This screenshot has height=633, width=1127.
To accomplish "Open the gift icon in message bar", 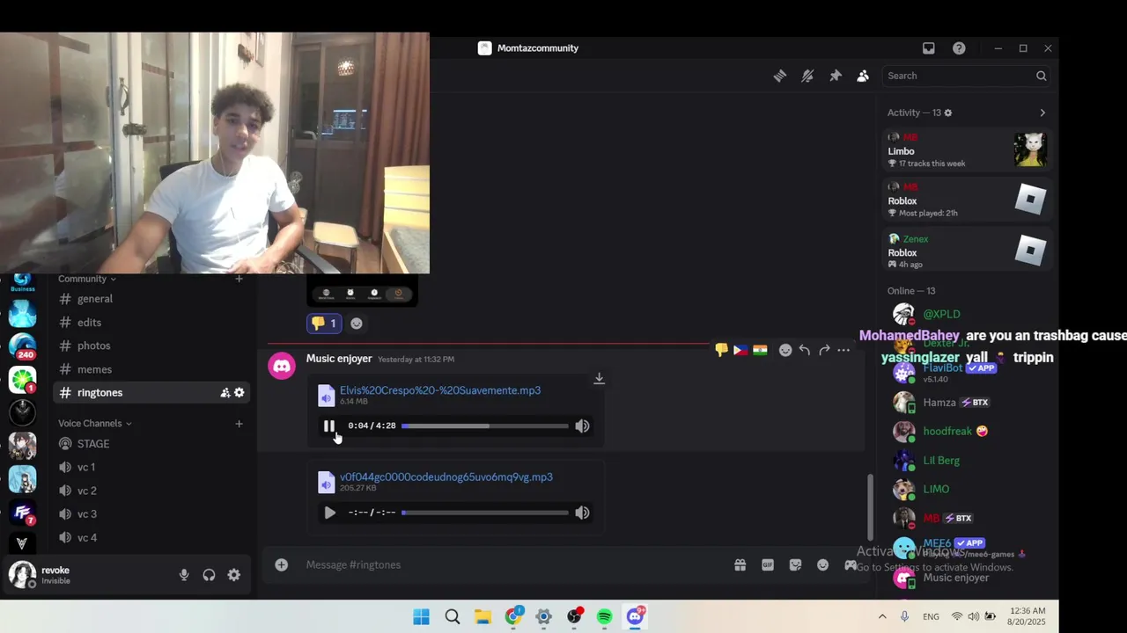I will [740, 565].
